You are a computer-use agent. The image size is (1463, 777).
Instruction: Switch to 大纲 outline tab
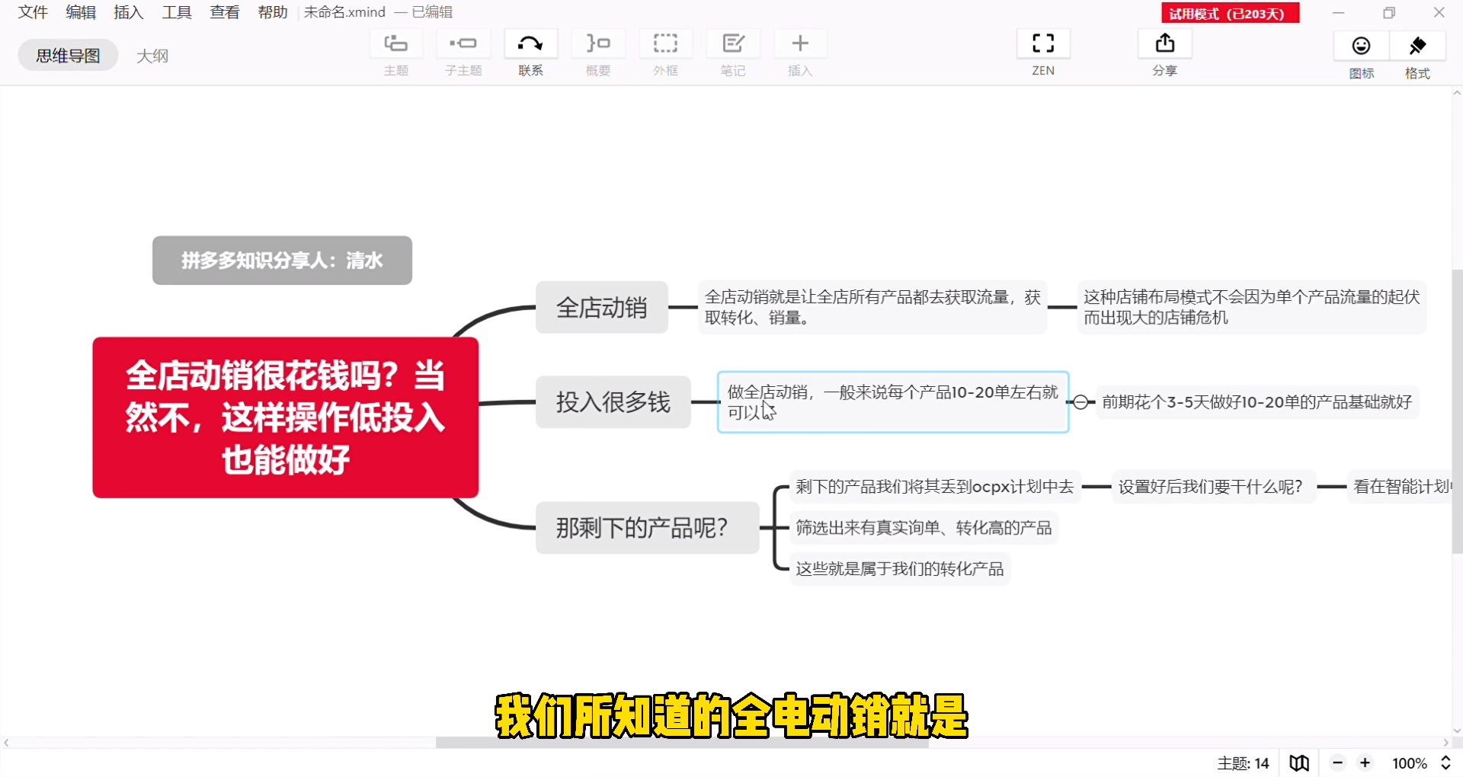pos(152,56)
